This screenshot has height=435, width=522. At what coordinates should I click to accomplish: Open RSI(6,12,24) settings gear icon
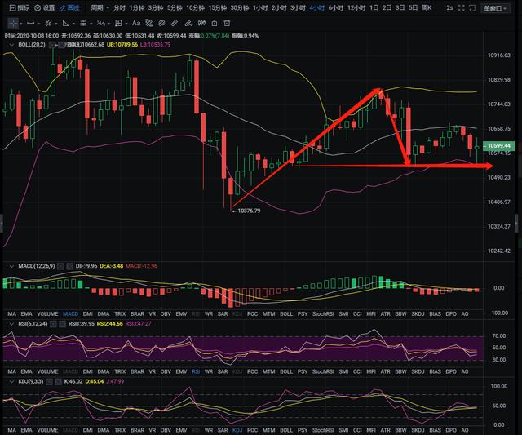pyautogui.click(x=53, y=324)
